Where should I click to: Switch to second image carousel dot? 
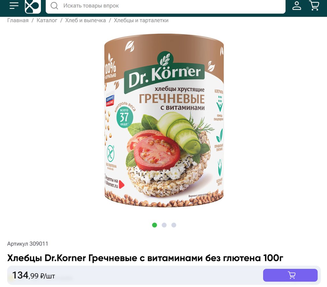coord(164,225)
